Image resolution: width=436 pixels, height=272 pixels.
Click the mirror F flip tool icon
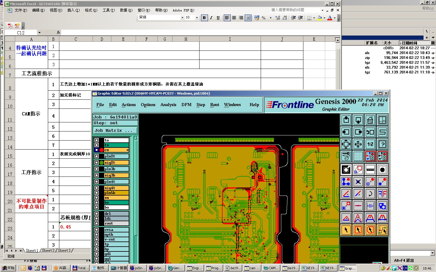pyautogui.click(x=382, y=194)
